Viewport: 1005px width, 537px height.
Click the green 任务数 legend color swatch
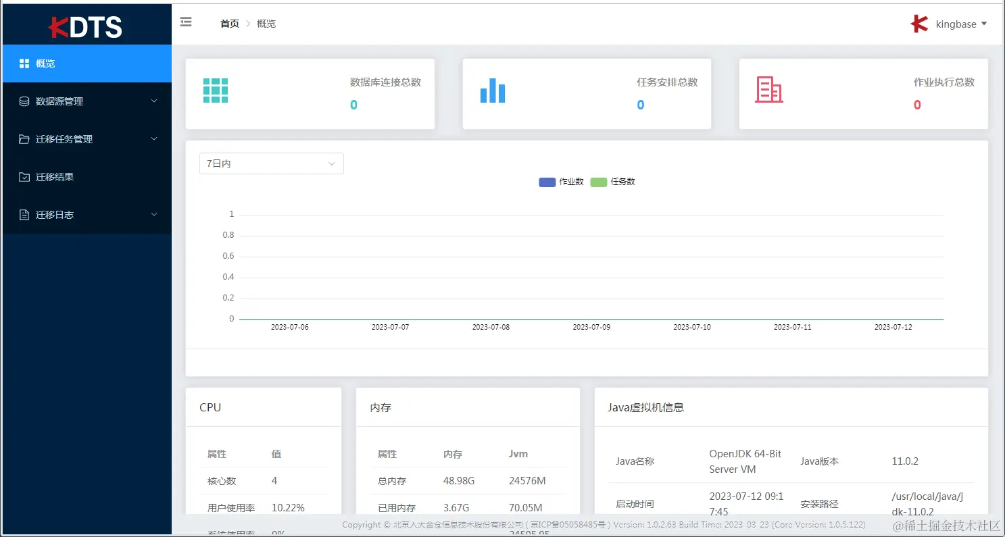pyautogui.click(x=600, y=182)
